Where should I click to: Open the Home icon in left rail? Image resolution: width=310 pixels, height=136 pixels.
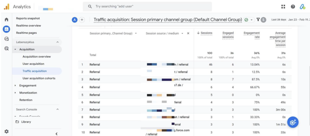coord(7,20)
